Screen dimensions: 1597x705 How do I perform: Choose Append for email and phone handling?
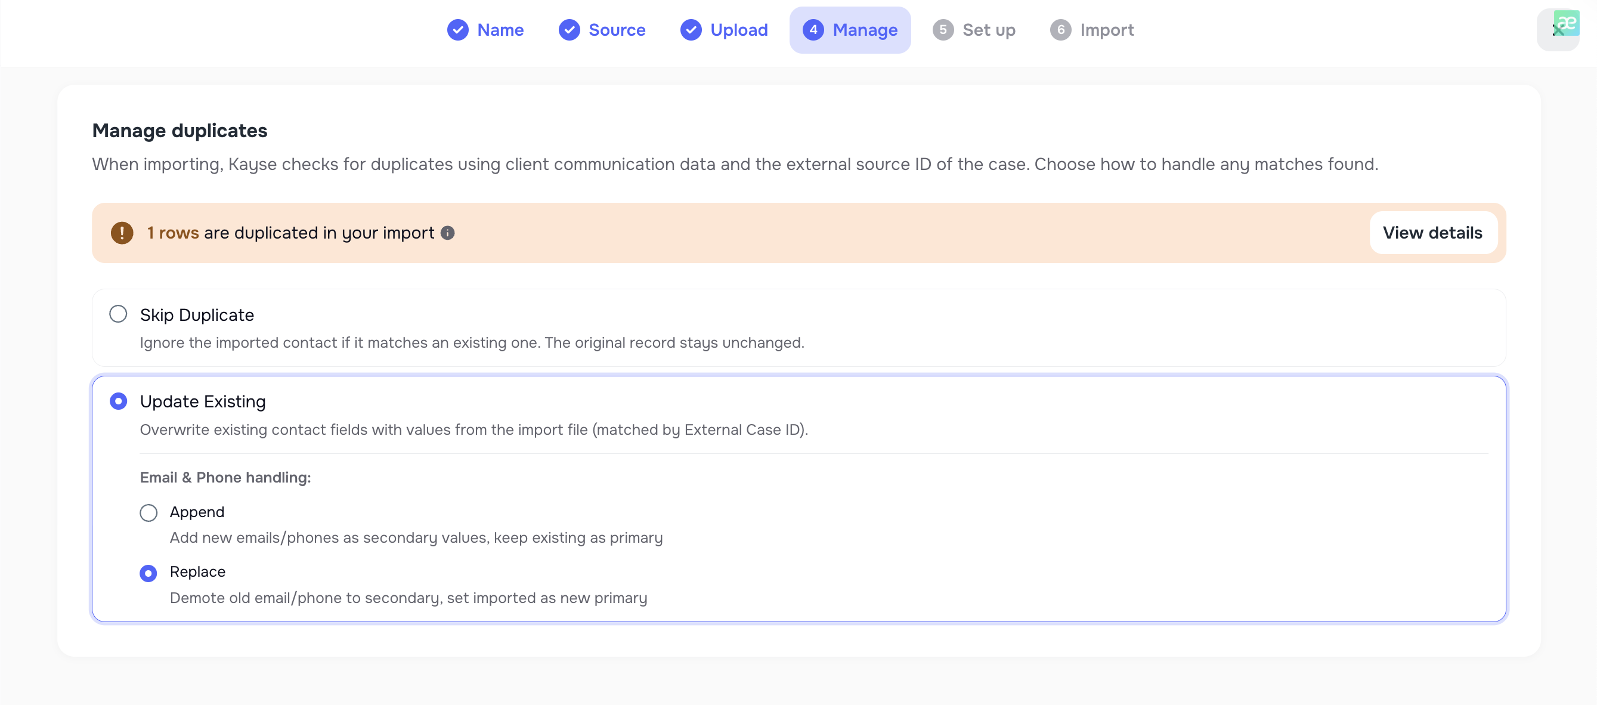[x=148, y=512]
